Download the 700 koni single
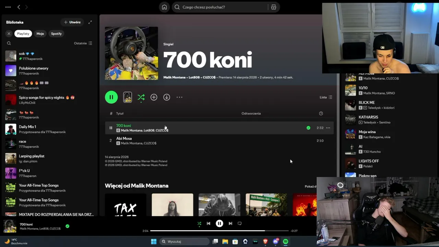 [167, 97]
